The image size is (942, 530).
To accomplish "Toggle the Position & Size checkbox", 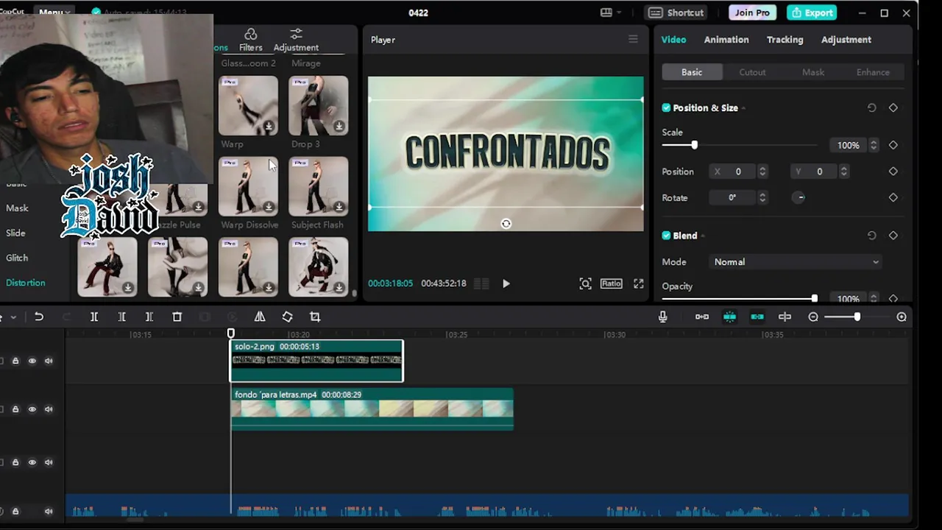I will [666, 107].
